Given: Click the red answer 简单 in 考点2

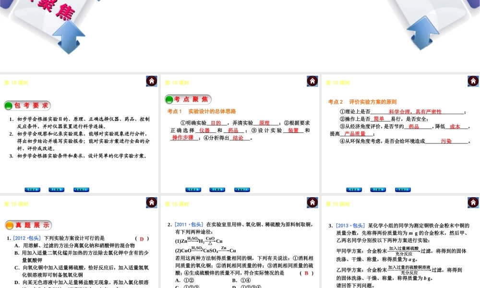Looking at the screenshot, I should click(x=379, y=119).
